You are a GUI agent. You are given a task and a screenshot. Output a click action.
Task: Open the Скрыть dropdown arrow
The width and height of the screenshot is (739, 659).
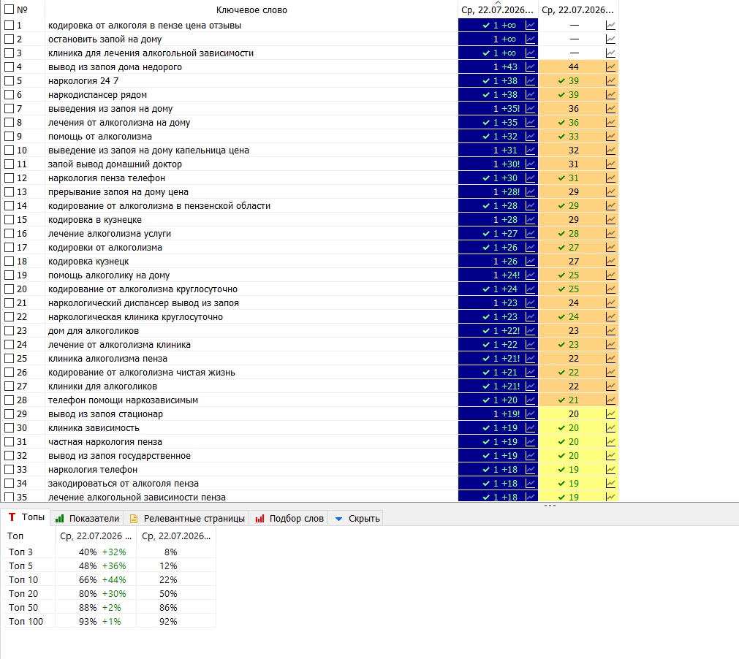338,519
